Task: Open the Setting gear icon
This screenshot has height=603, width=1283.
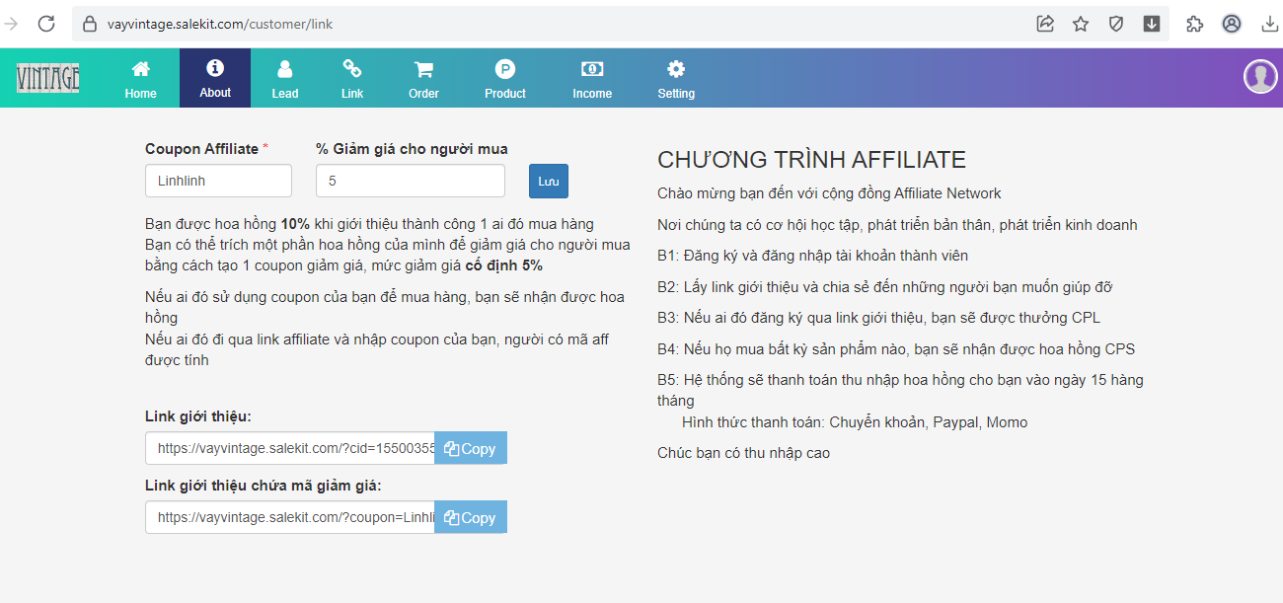Action: (x=676, y=70)
